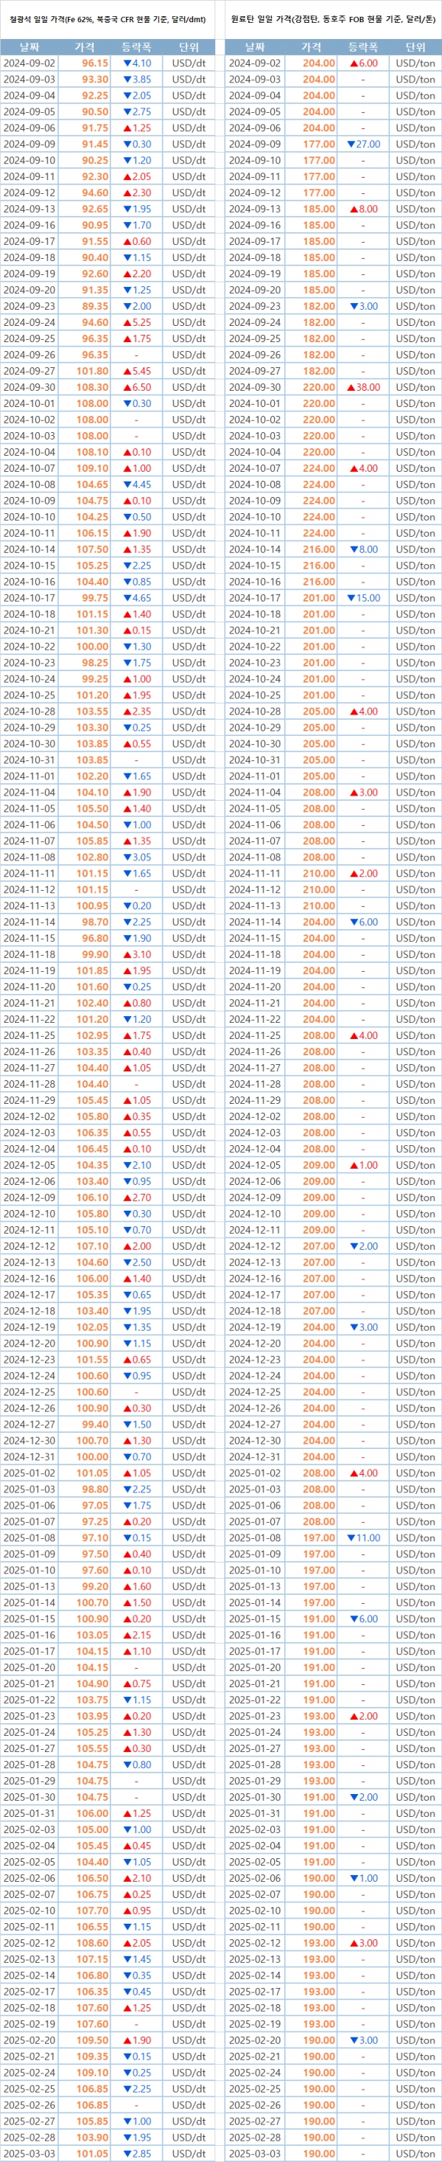Click coking coal change ▲1.00 on 2024-12-05
442x2162 pixels.
click(363, 1165)
